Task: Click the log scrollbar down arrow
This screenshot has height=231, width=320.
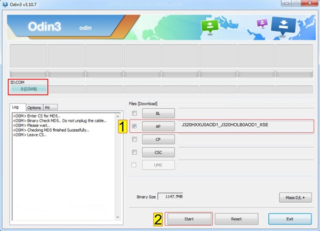Action: pyautogui.click(x=118, y=217)
